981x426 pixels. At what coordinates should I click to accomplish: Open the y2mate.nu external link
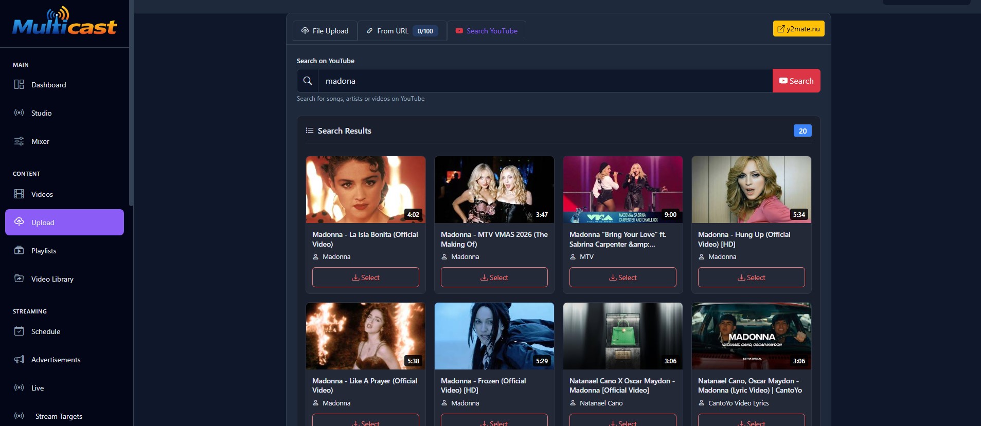tap(798, 29)
